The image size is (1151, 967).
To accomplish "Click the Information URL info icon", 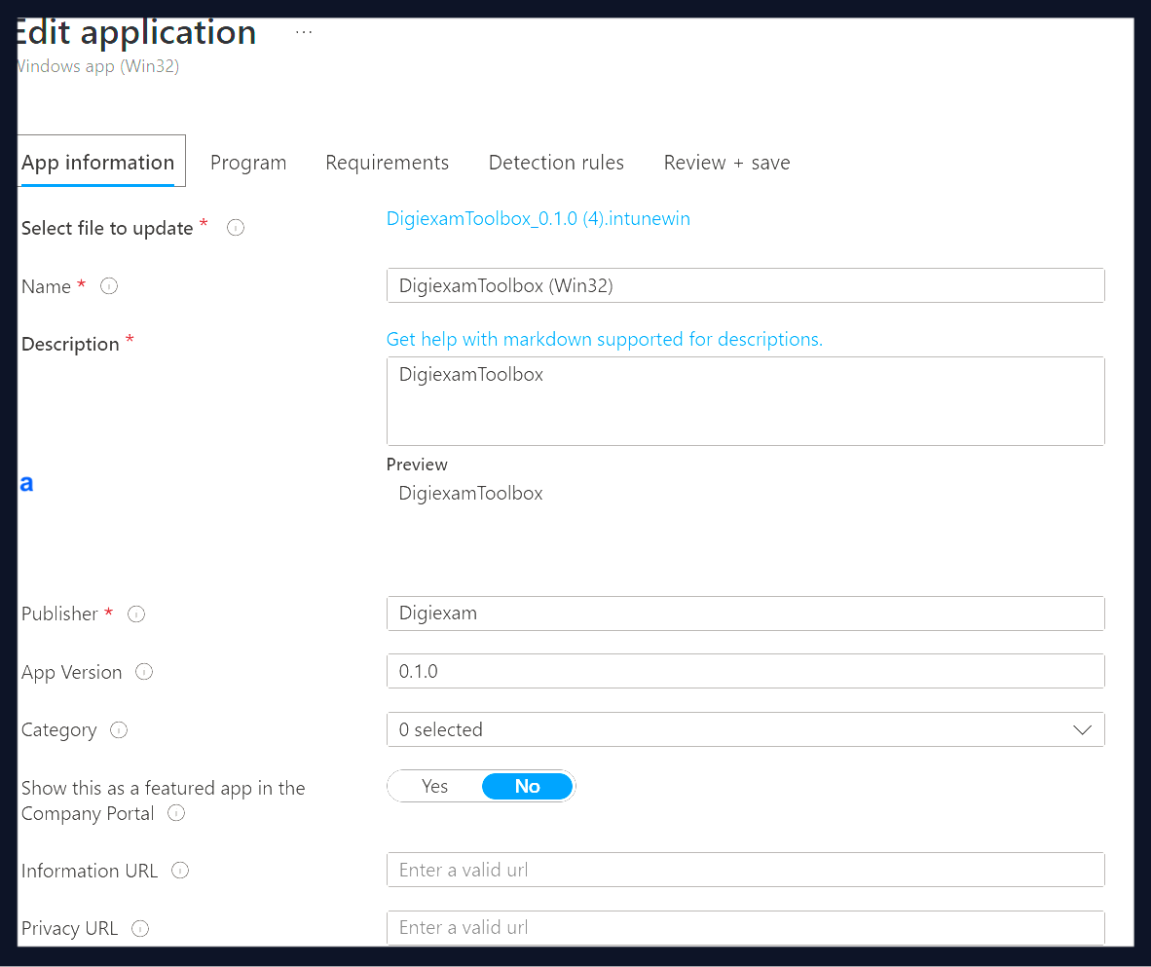I will point(180,871).
